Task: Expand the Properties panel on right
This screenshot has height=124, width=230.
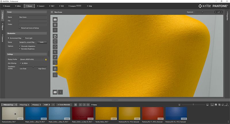Action: (227, 16)
